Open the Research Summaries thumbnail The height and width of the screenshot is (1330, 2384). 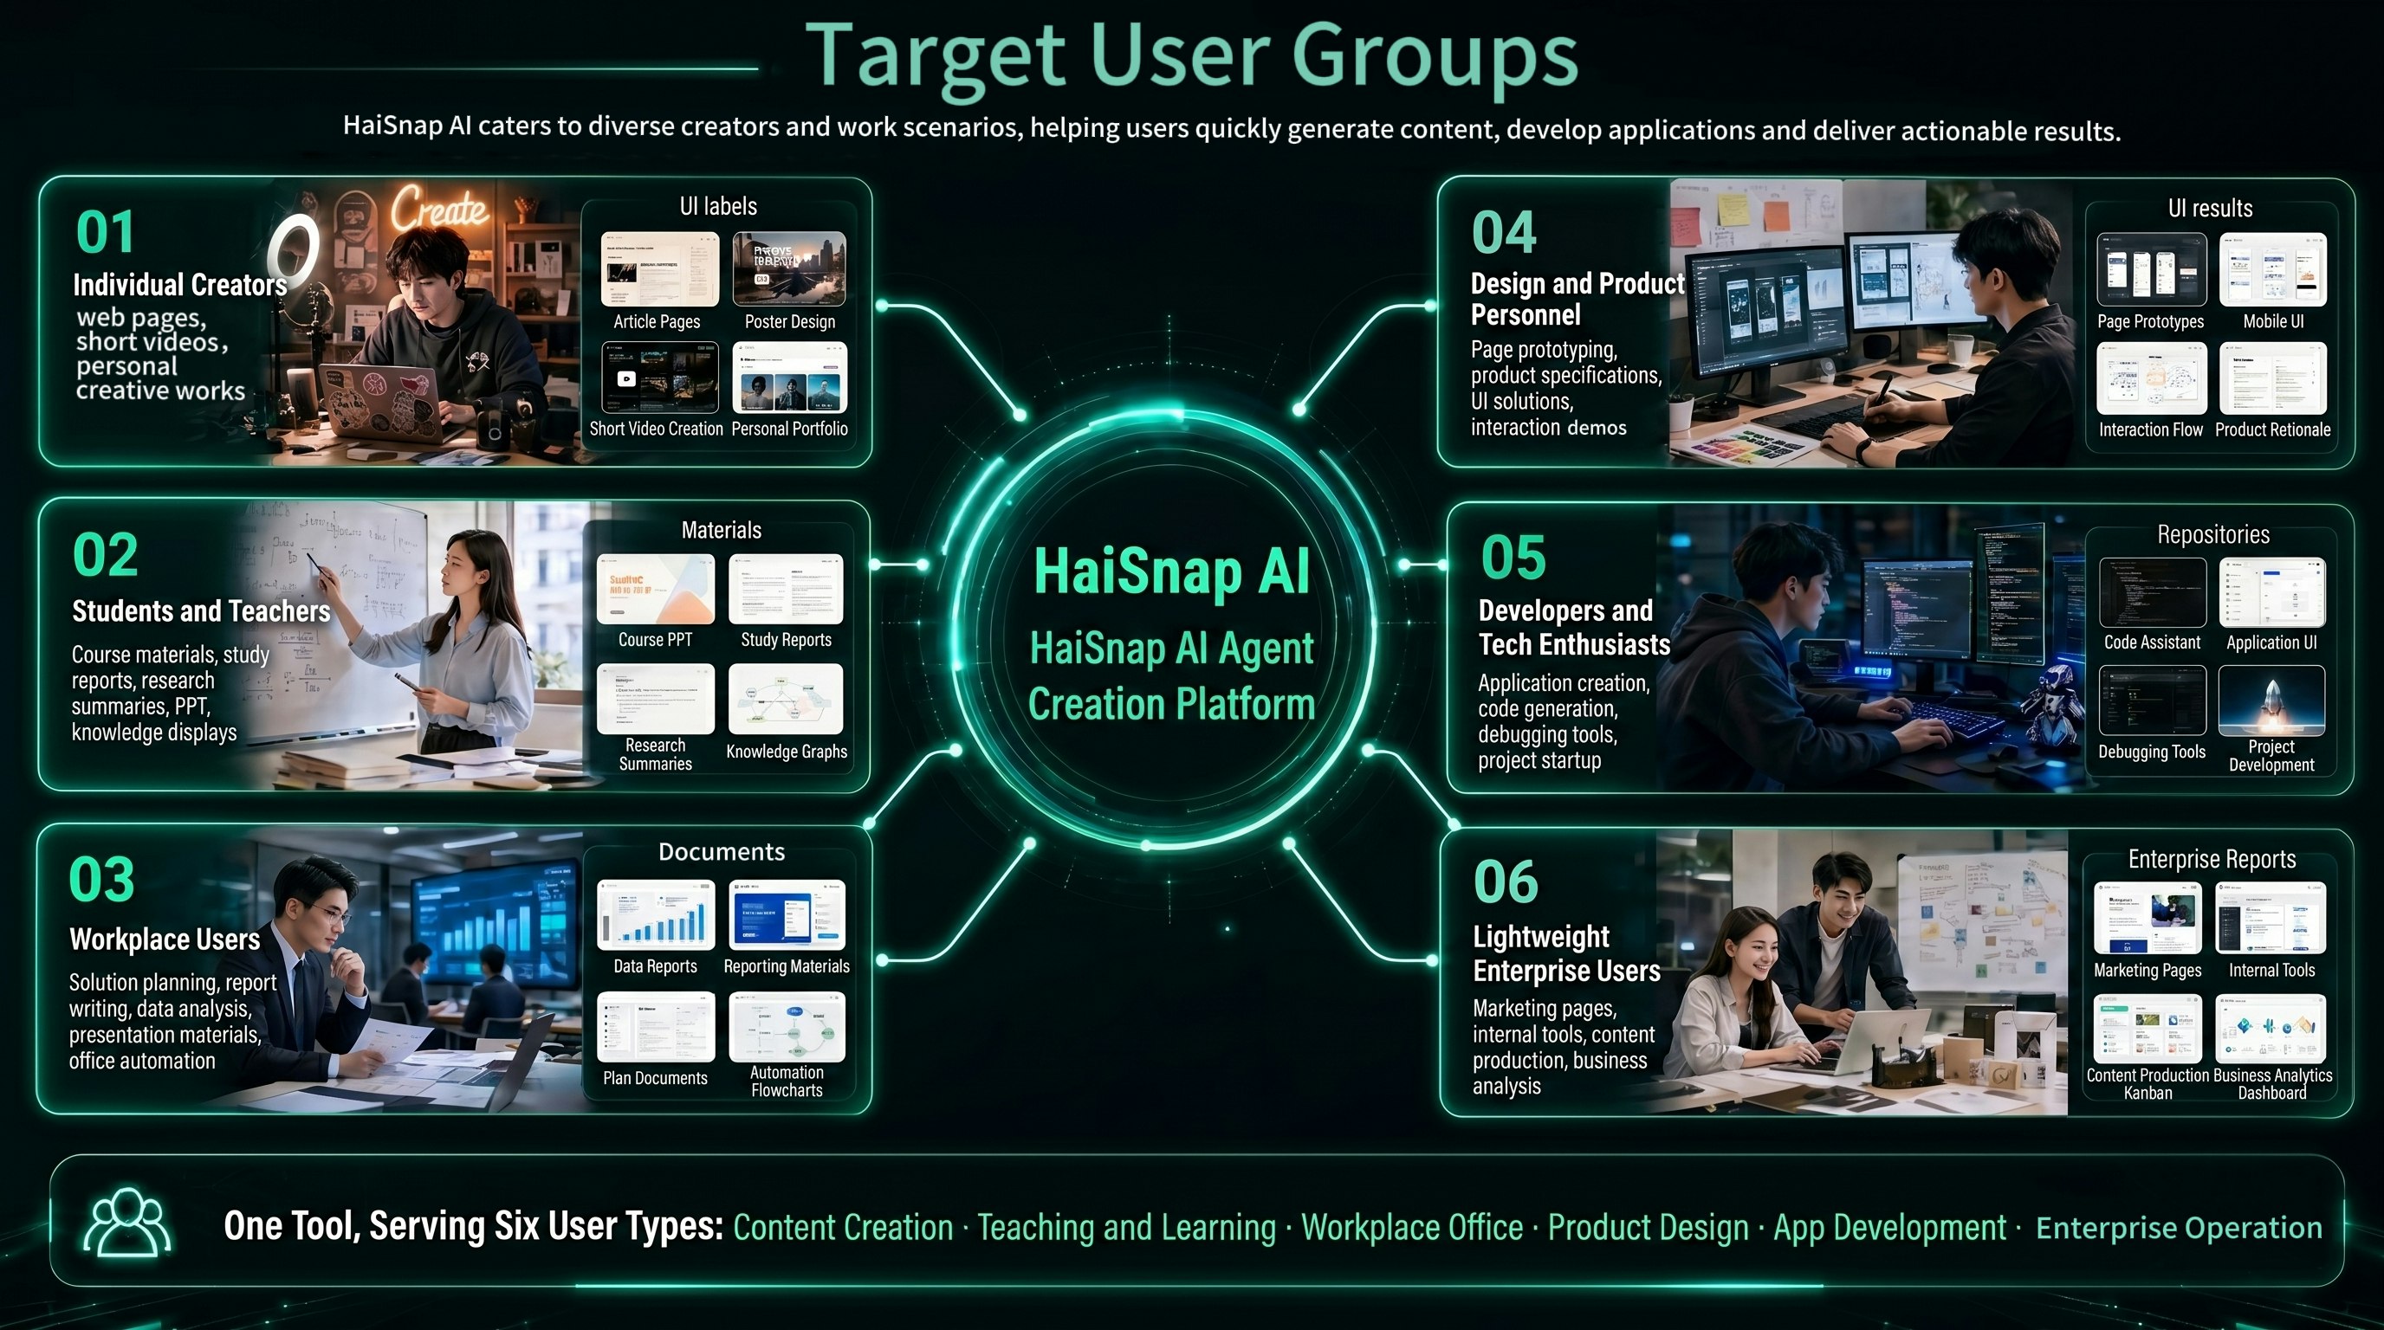(655, 698)
